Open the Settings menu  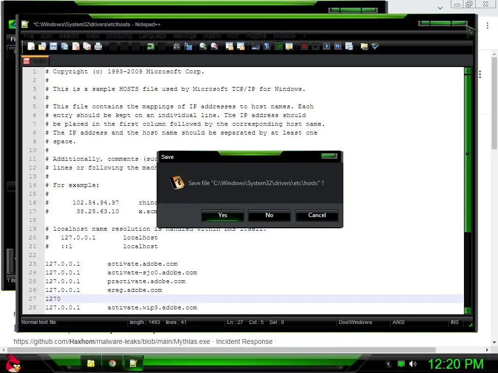184,35
